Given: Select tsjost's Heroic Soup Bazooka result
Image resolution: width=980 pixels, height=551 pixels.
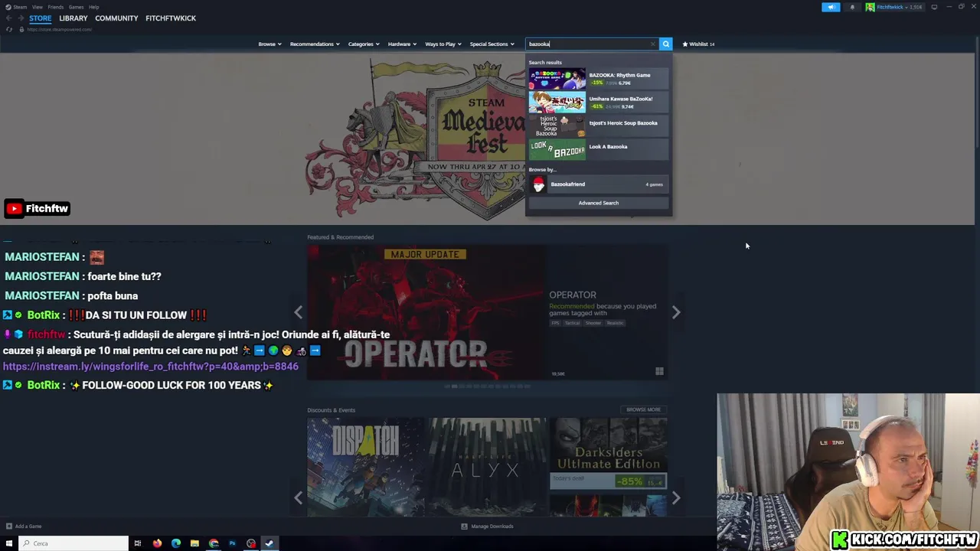Looking at the screenshot, I should click(598, 126).
